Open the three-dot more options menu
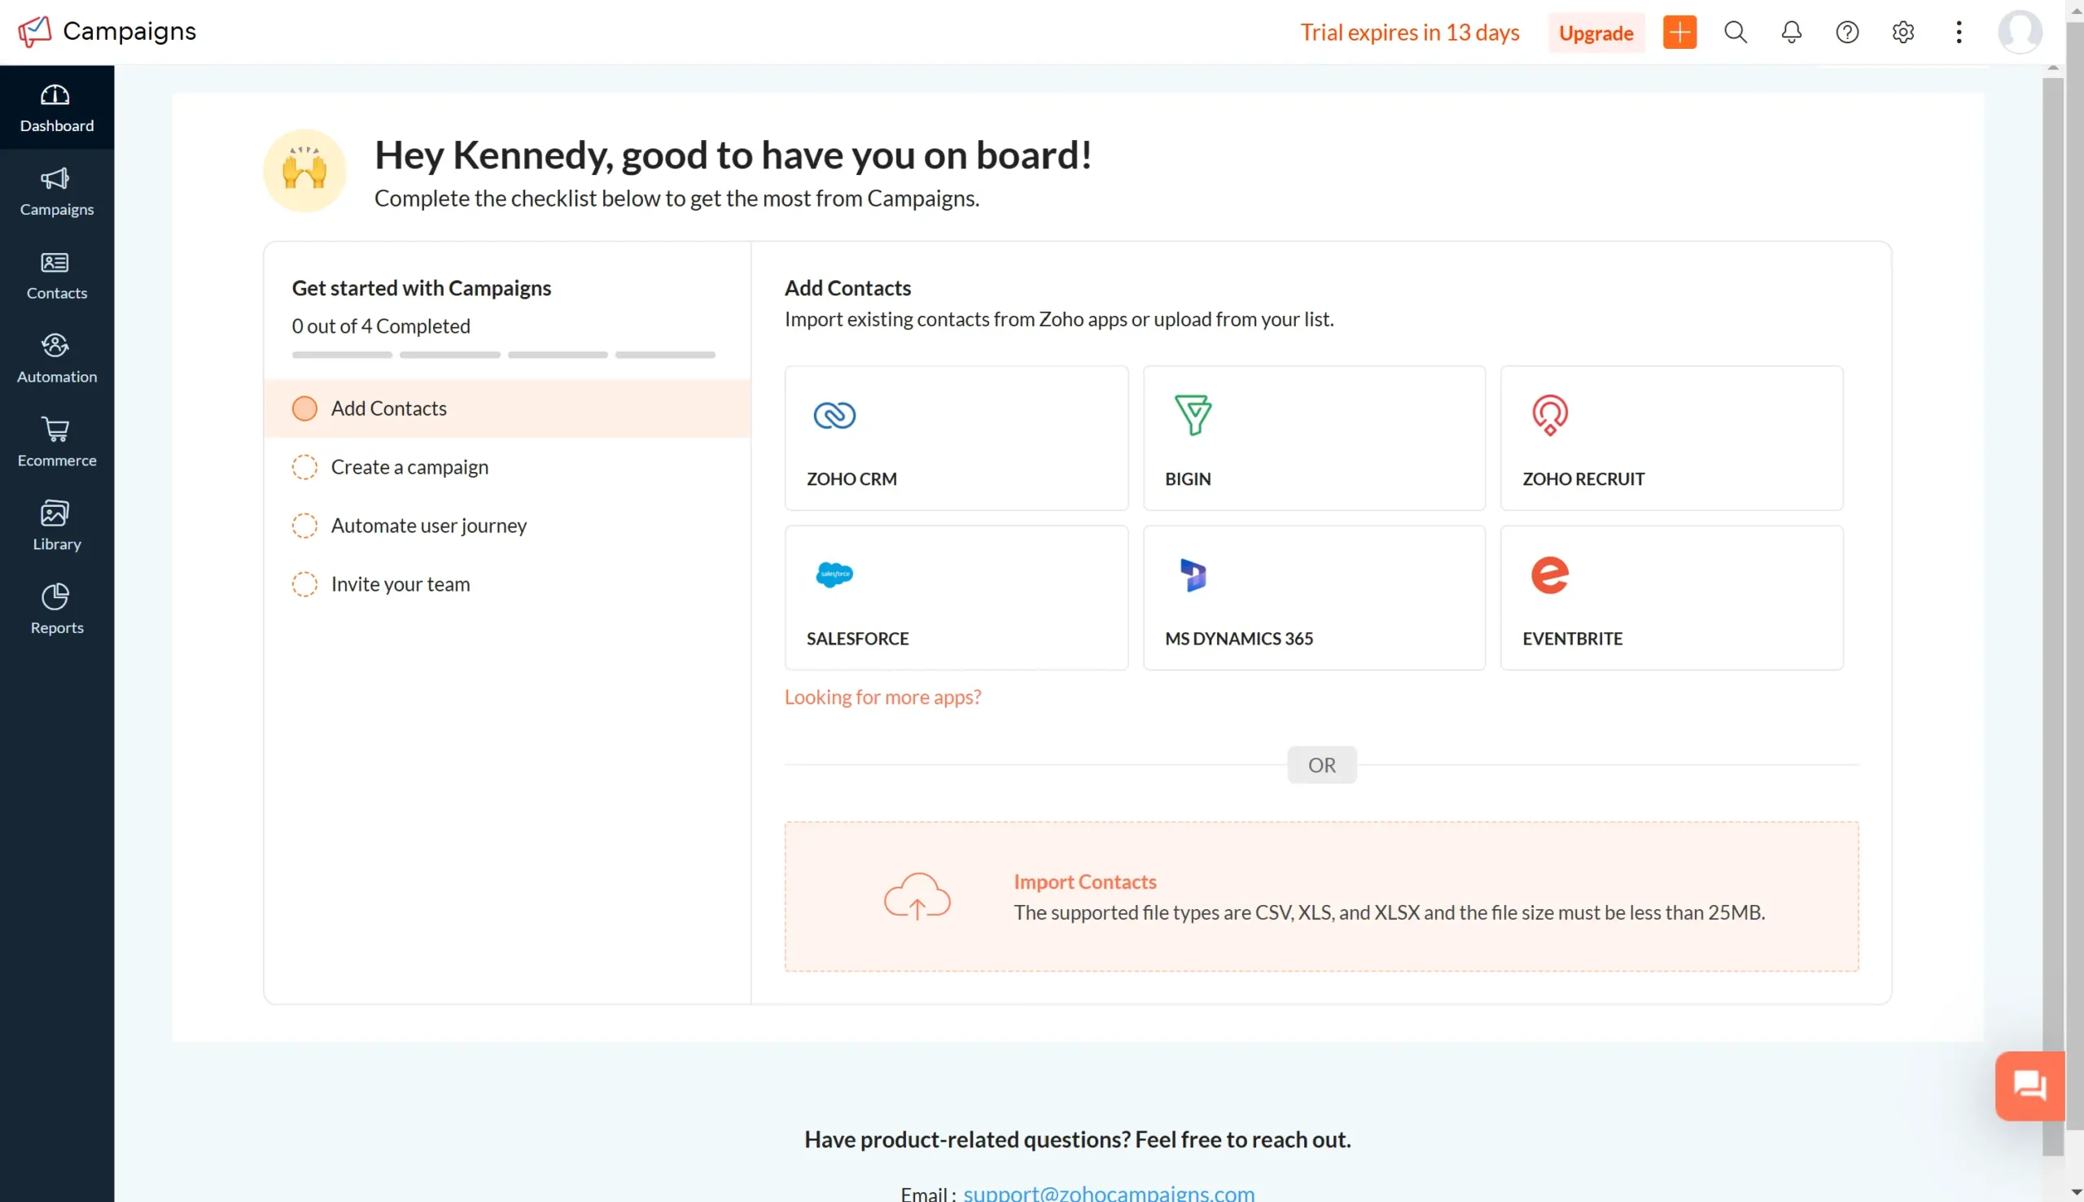The image size is (2084, 1202). click(1959, 32)
